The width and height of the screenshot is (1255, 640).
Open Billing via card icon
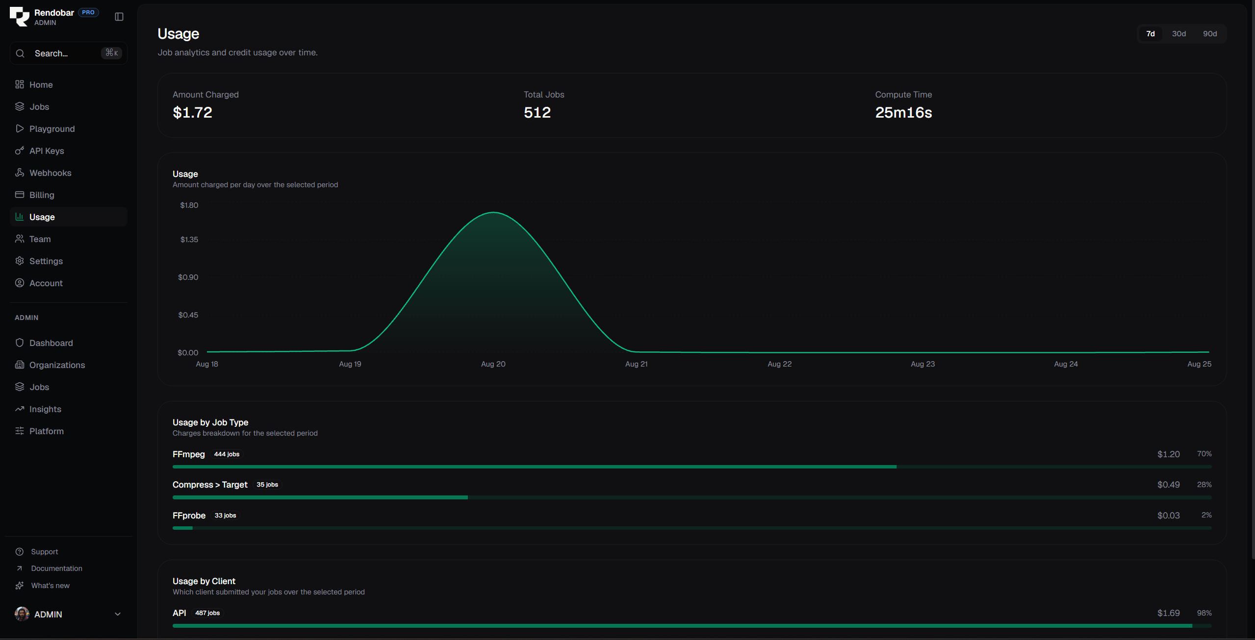tap(20, 195)
